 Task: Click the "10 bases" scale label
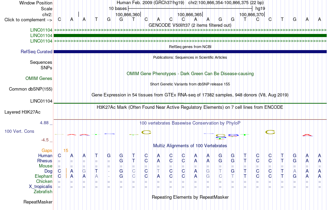(x=118, y=9)
